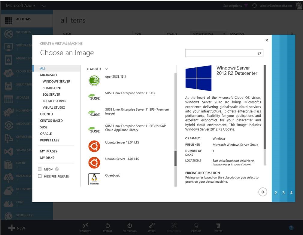Toggle the MSDN checkbox
This screenshot has height=235, width=303.
coord(40,169)
